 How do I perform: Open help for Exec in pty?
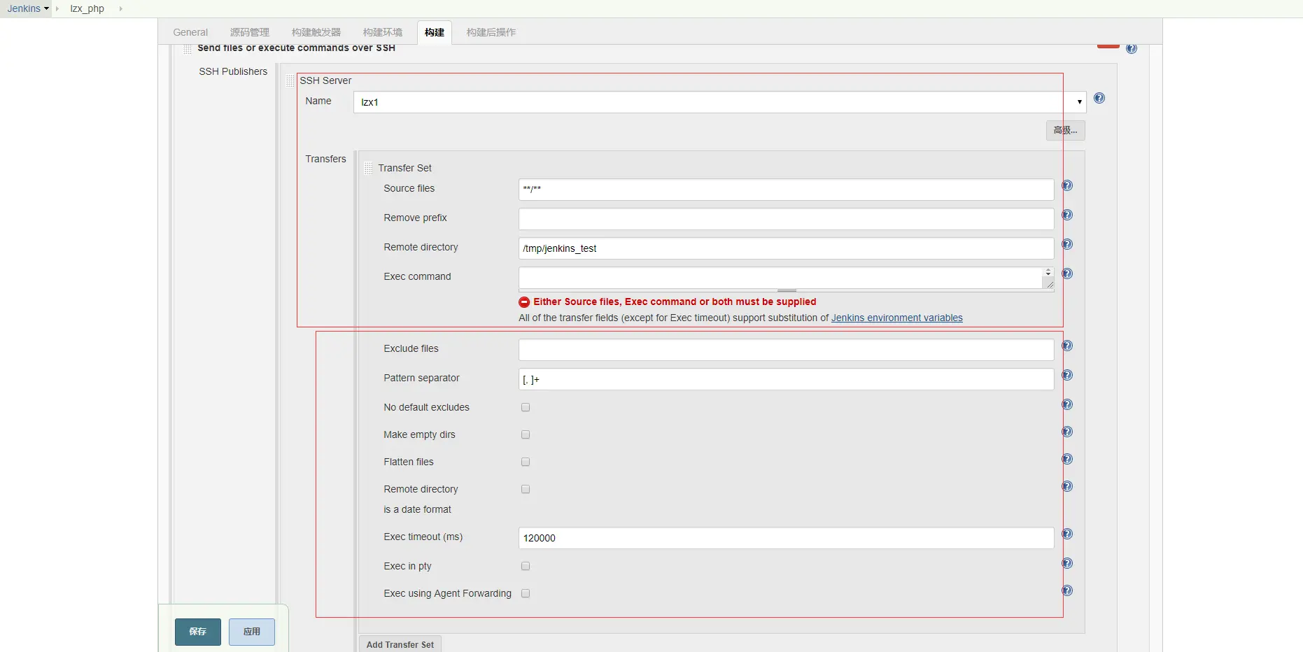[x=1067, y=563]
